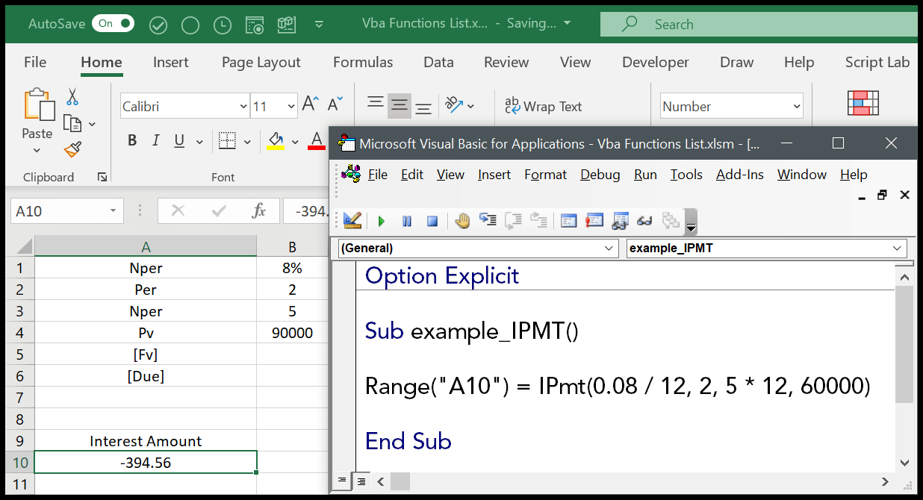Select column A header
Screen dimensions: 923x500
tap(146, 246)
